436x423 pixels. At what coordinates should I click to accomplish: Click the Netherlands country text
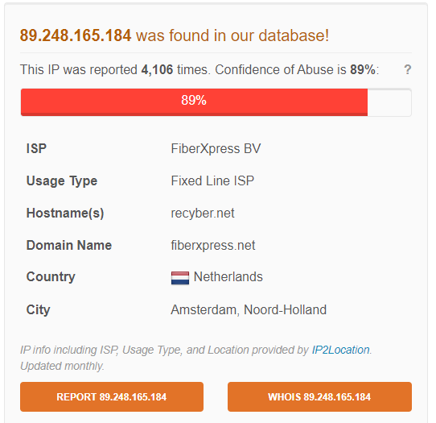pyautogui.click(x=228, y=277)
